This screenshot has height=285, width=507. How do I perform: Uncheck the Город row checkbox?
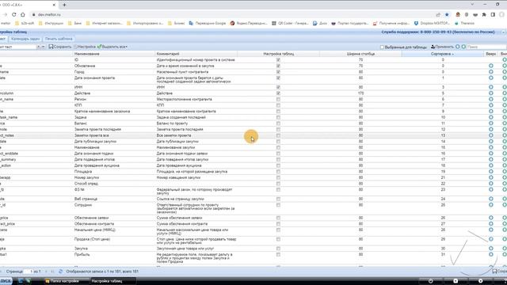(278, 72)
